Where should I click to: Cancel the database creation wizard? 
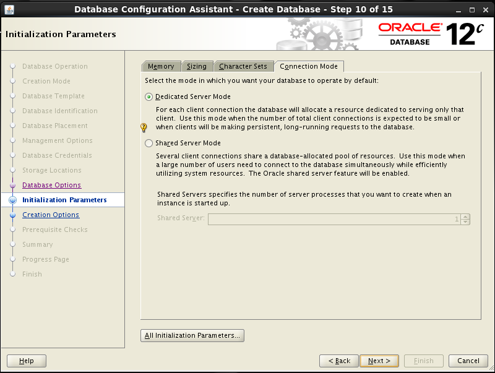[468, 361]
